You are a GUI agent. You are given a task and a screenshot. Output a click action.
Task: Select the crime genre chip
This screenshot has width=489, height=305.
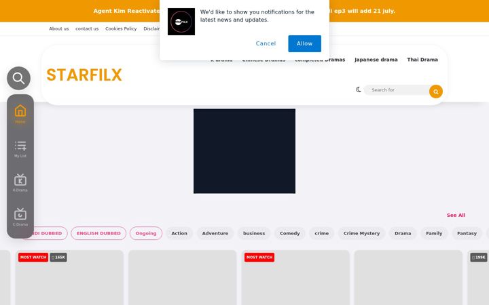pos(321,233)
